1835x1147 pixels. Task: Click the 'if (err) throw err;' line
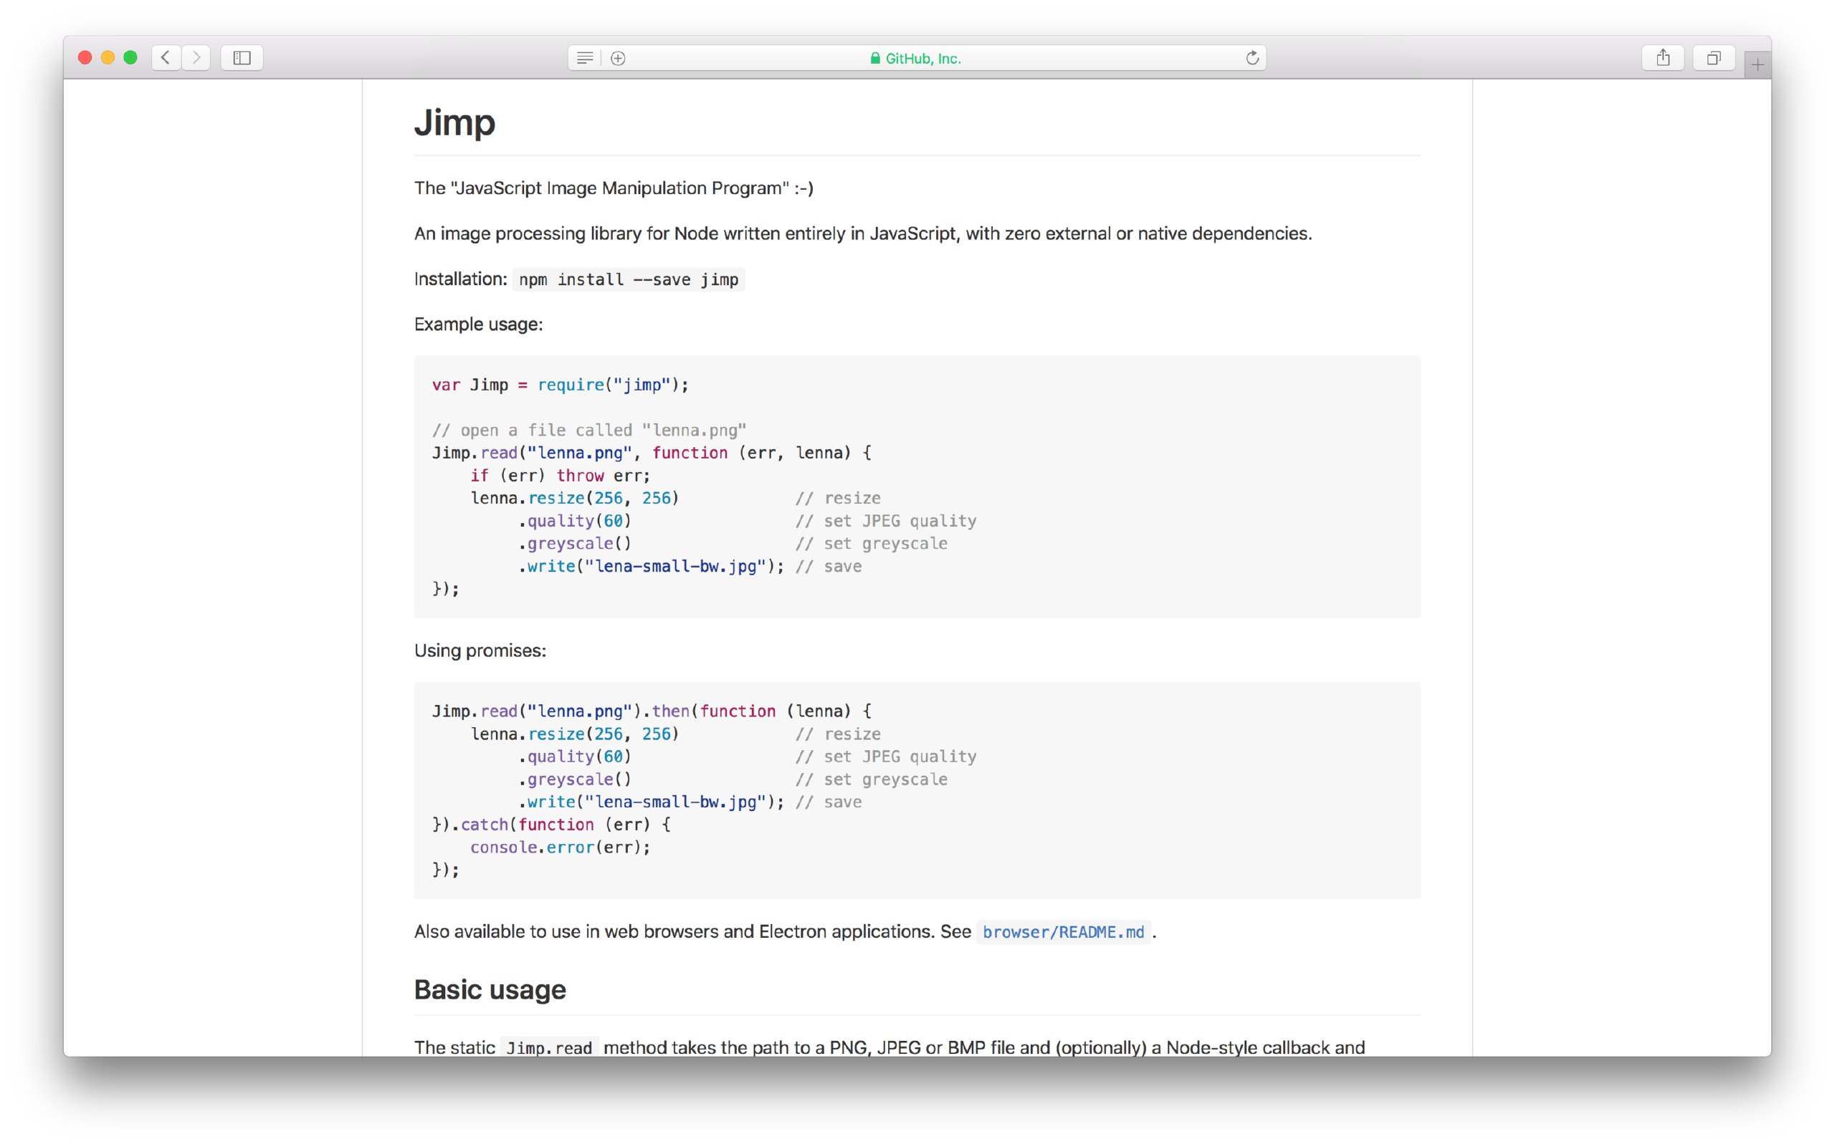click(x=560, y=476)
